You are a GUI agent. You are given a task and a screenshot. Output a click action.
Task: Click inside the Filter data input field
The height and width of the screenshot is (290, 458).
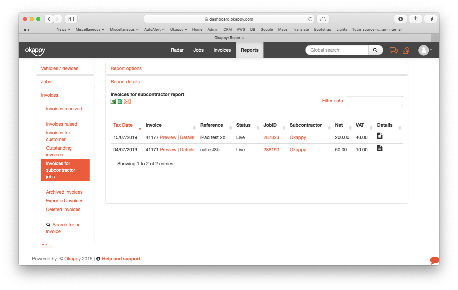pos(374,101)
